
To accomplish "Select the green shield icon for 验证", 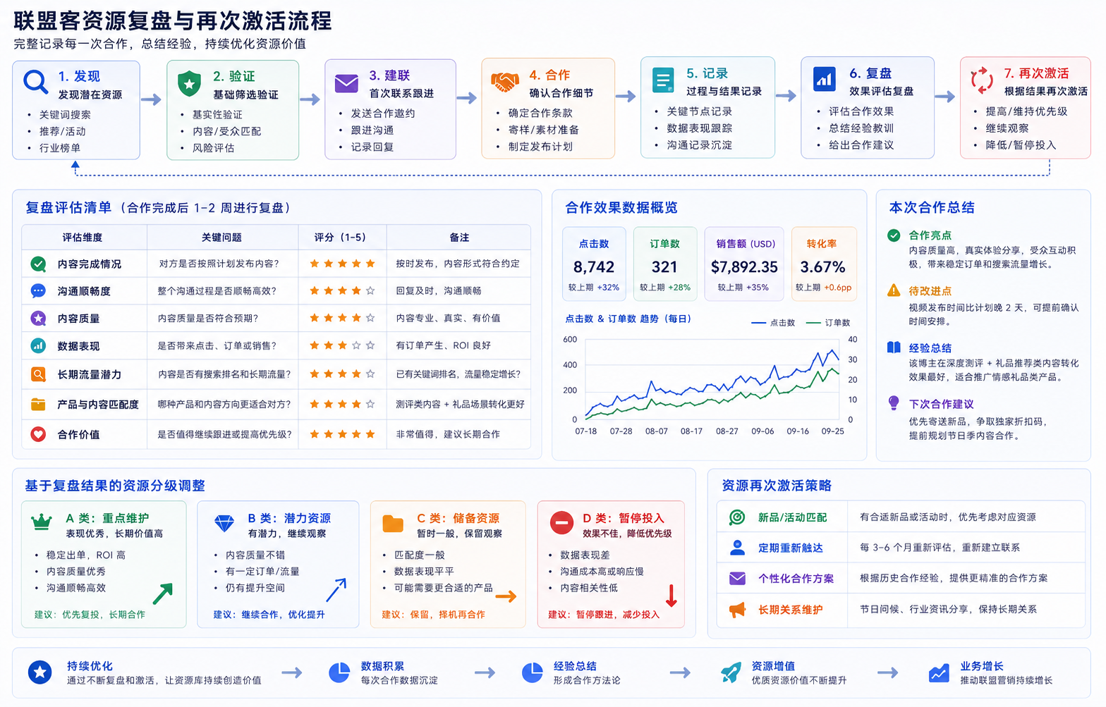I will 189,83.
